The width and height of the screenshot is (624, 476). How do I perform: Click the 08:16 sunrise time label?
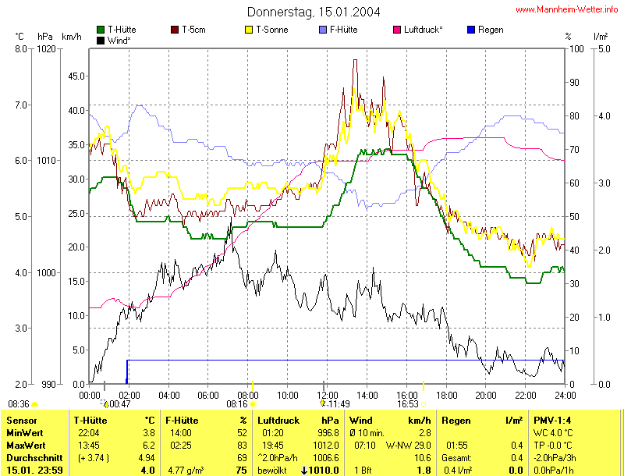click(237, 404)
